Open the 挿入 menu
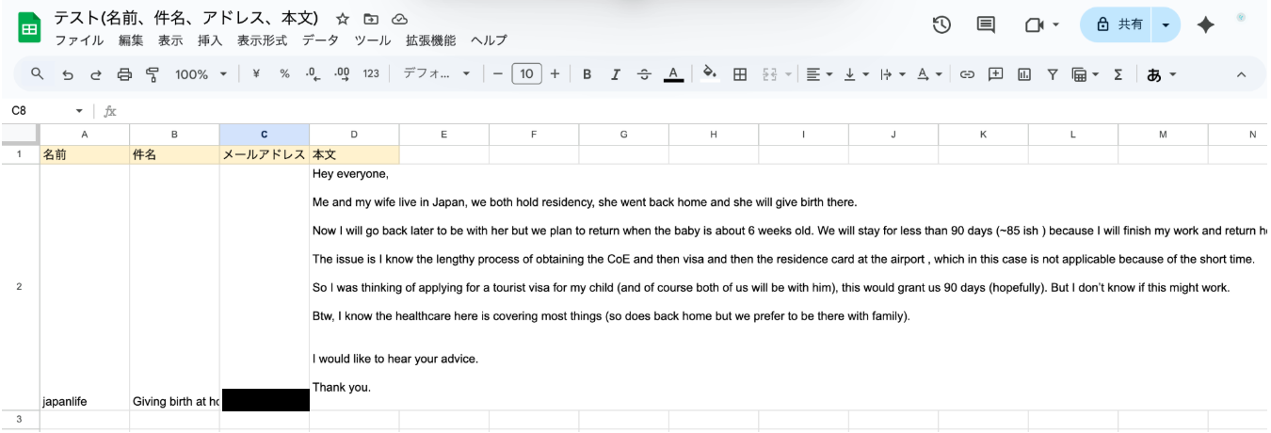The image size is (1271, 433). pyautogui.click(x=210, y=40)
